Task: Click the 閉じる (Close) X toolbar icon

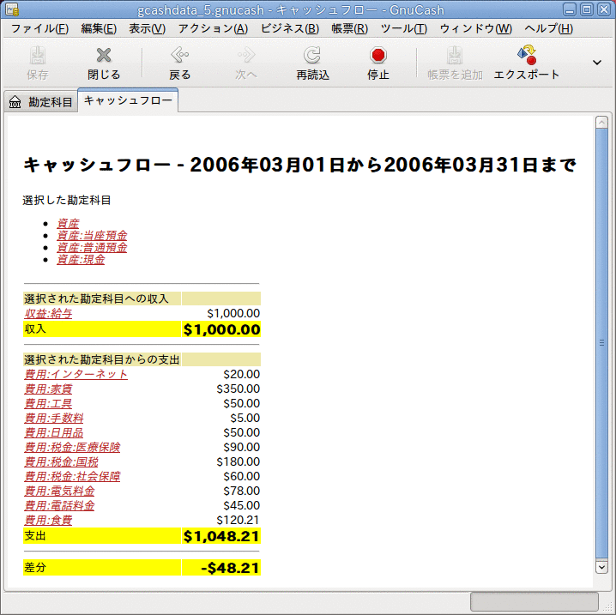Action: [x=104, y=56]
